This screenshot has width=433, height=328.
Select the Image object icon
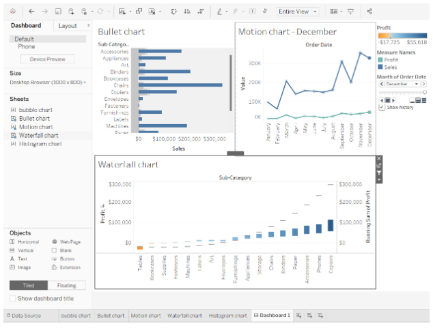click(x=13, y=267)
